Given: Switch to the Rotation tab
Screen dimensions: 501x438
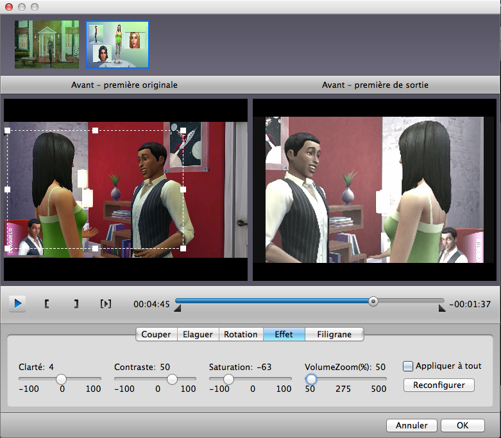Looking at the screenshot, I should 241,334.
